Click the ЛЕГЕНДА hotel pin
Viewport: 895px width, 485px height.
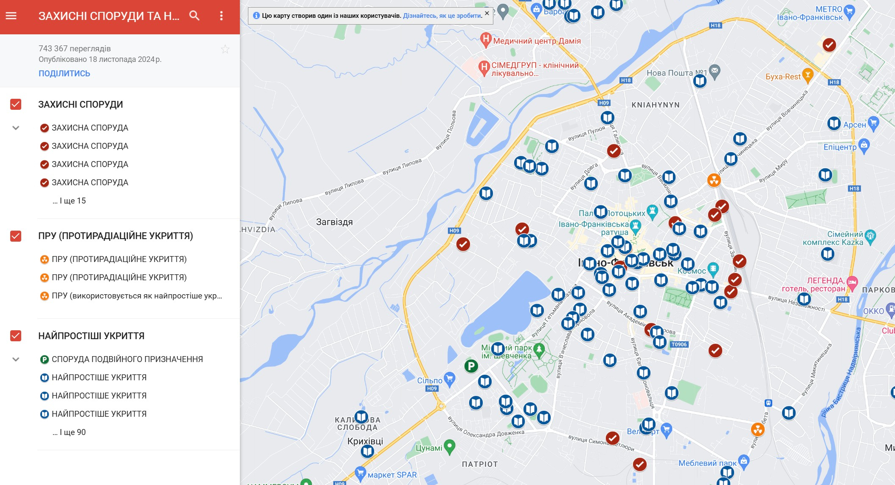click(x=852, y=283)
